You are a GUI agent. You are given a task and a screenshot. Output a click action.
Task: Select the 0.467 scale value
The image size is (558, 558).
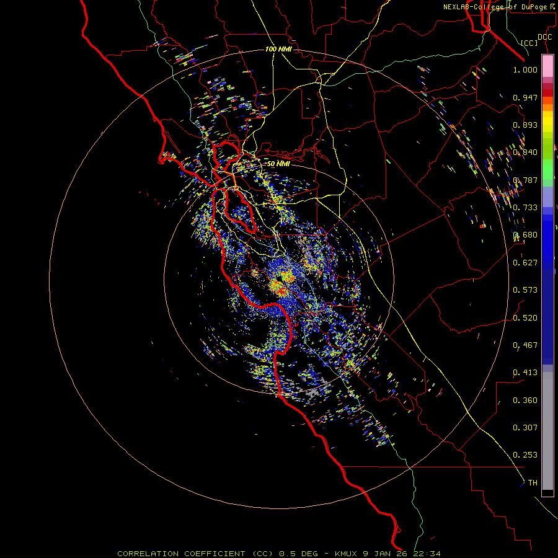(x=525, y=345)
